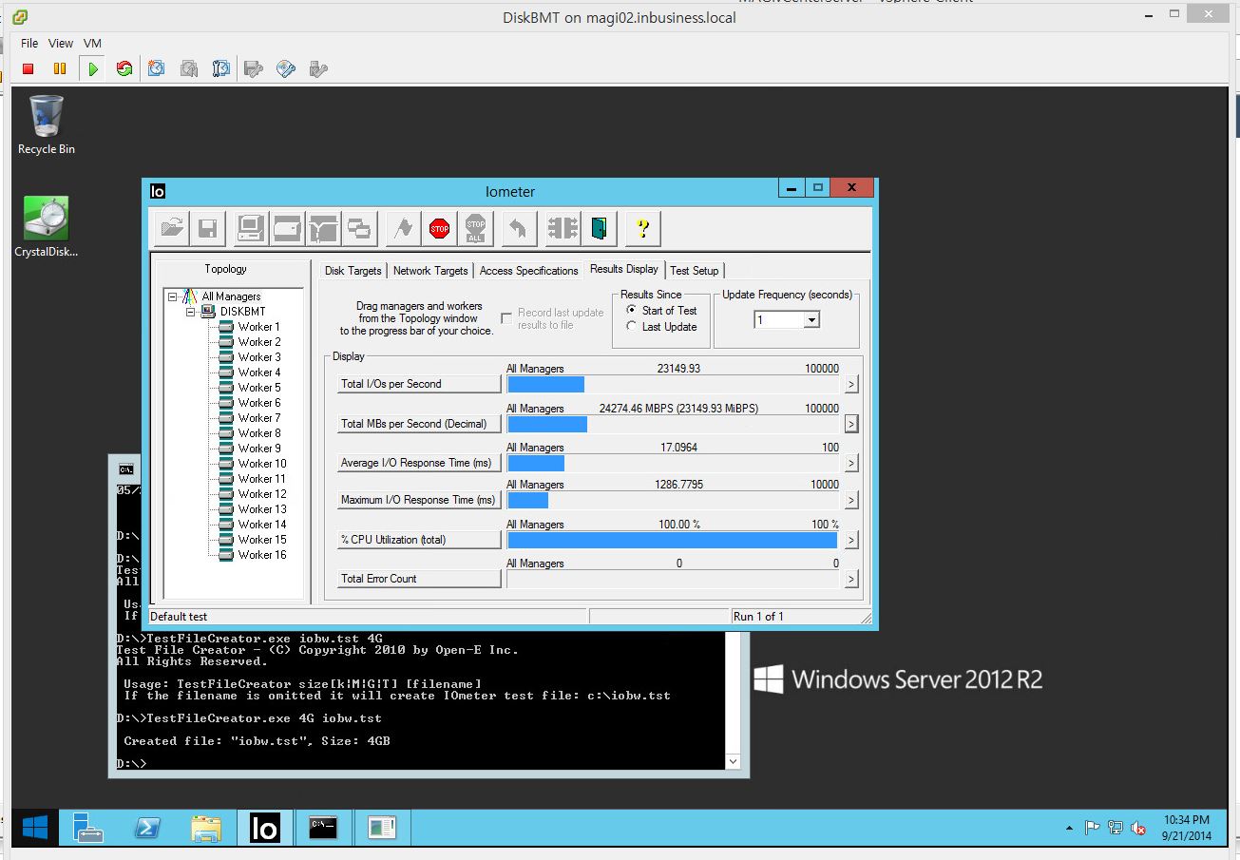Click the green flag Start tests icon

pyautogui.click(x=404, y=228)
